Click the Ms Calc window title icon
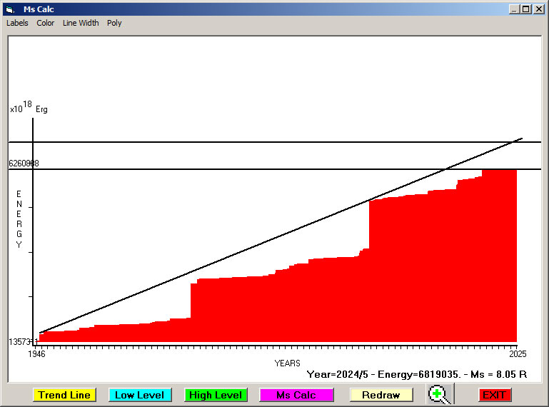Image resolution: width=549 pixels, height=407 pixels. tap(9, 9)
